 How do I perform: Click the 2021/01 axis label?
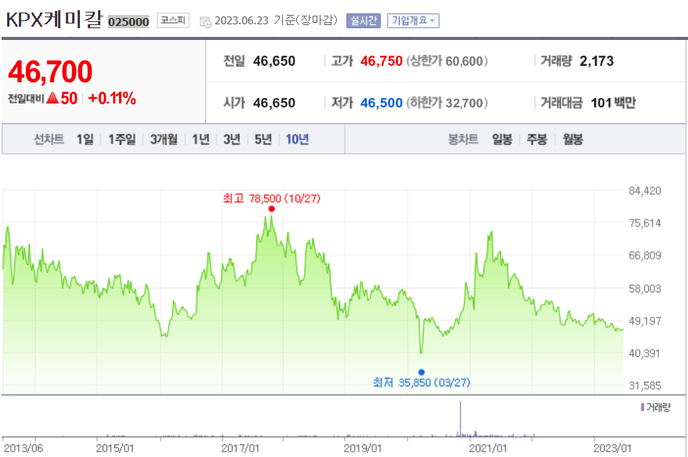click(488, 448)
